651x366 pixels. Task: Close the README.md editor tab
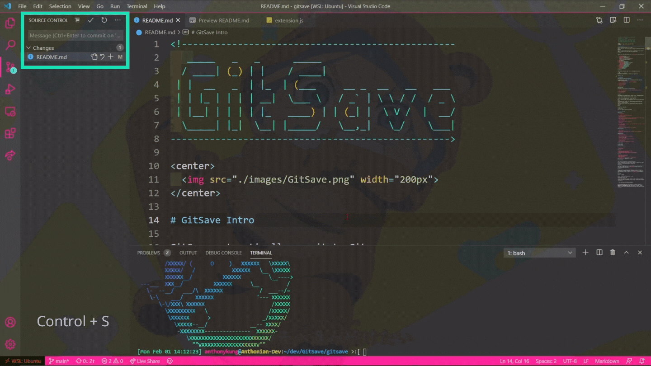(178, 20)
